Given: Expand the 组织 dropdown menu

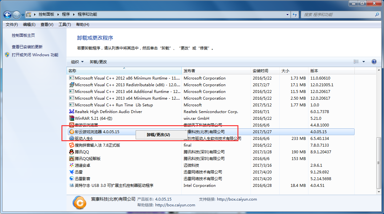Looking at the screenshot, I should pyautogui.click(x=77, y=62).
